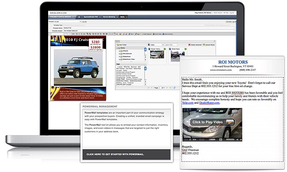Click the home icon in navigation bar
Viewport: 287px width, 172px height.
(x=79, y=17)
